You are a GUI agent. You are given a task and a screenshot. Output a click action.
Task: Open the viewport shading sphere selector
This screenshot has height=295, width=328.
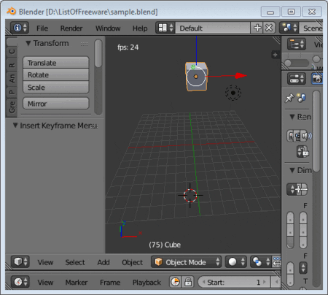pos(236,262)
